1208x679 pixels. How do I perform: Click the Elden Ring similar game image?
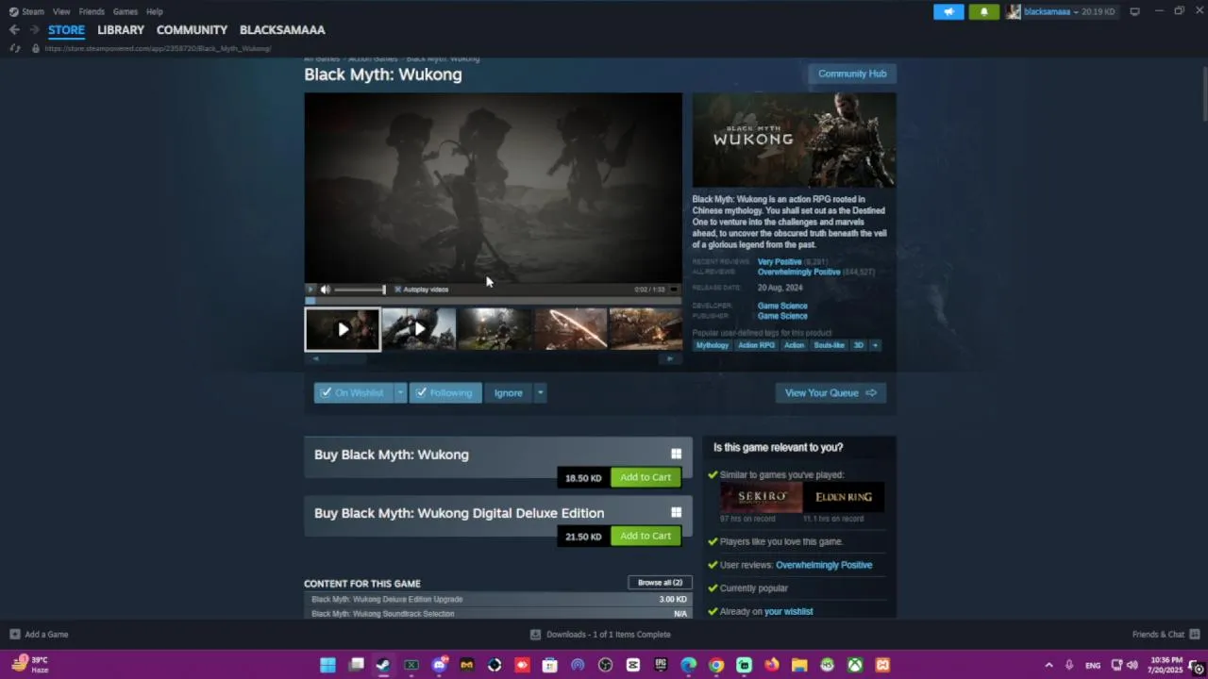844,497
